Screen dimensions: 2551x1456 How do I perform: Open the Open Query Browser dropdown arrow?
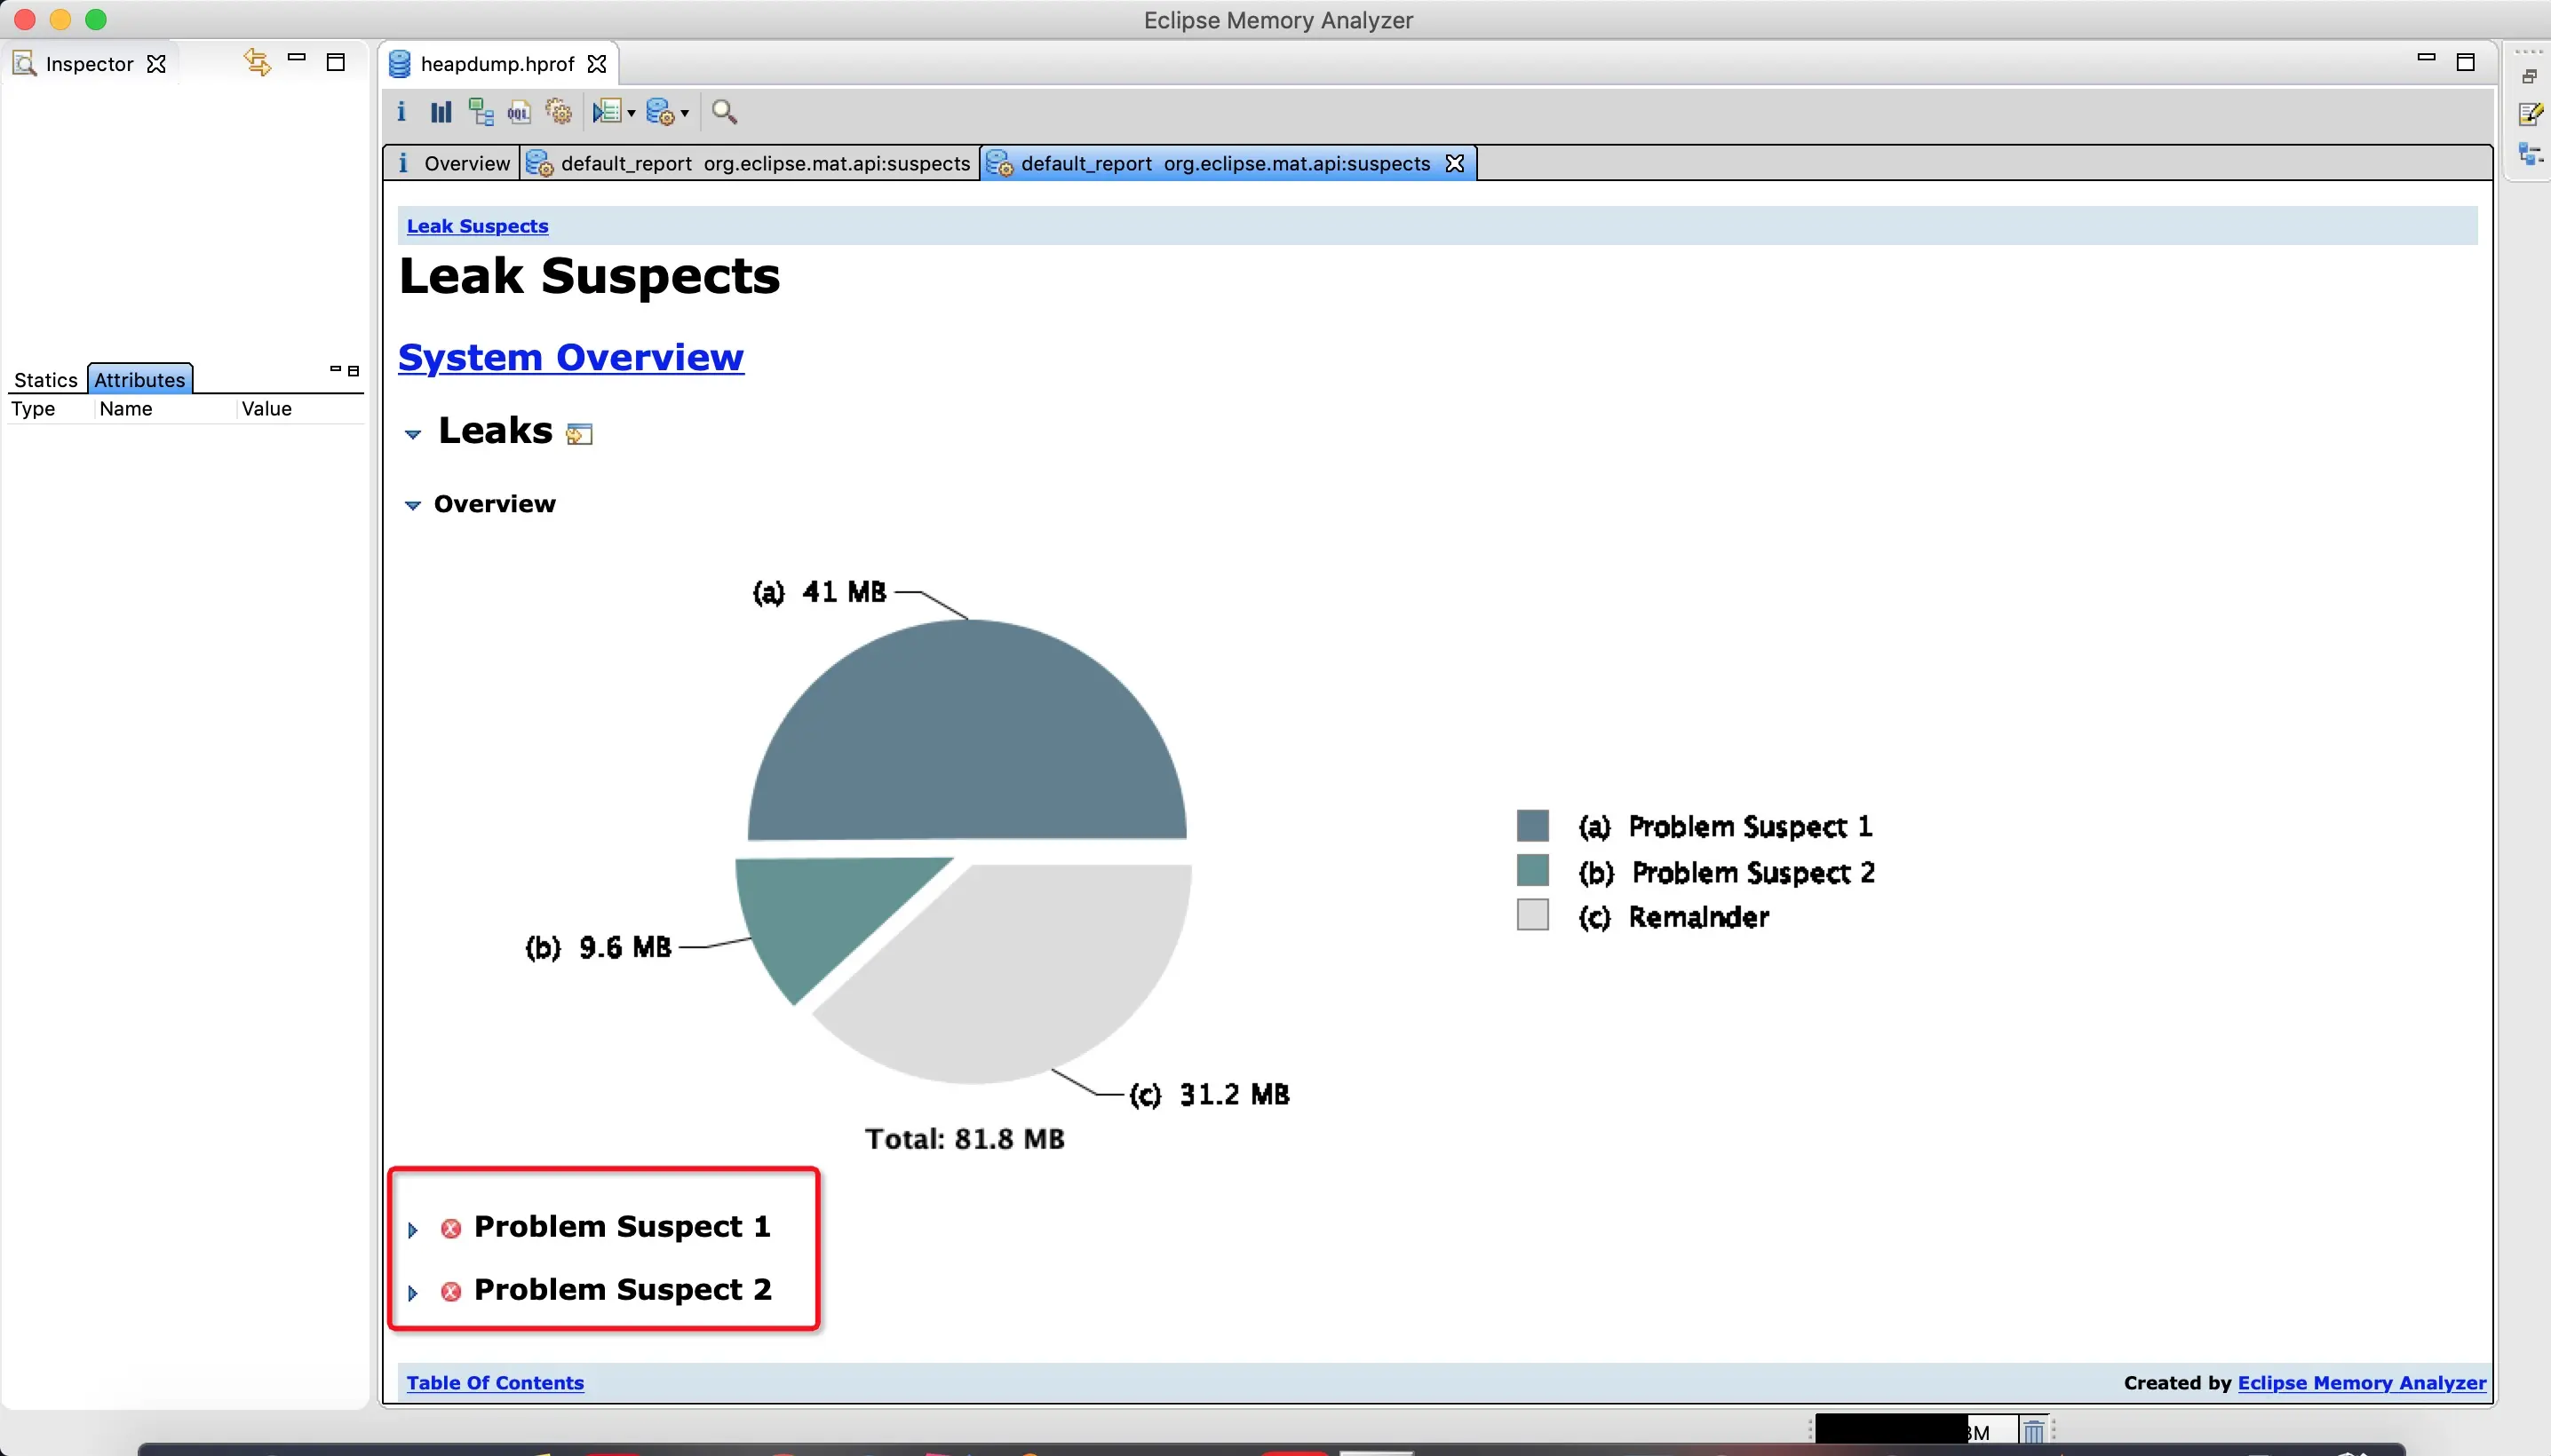tap(632, 113)
